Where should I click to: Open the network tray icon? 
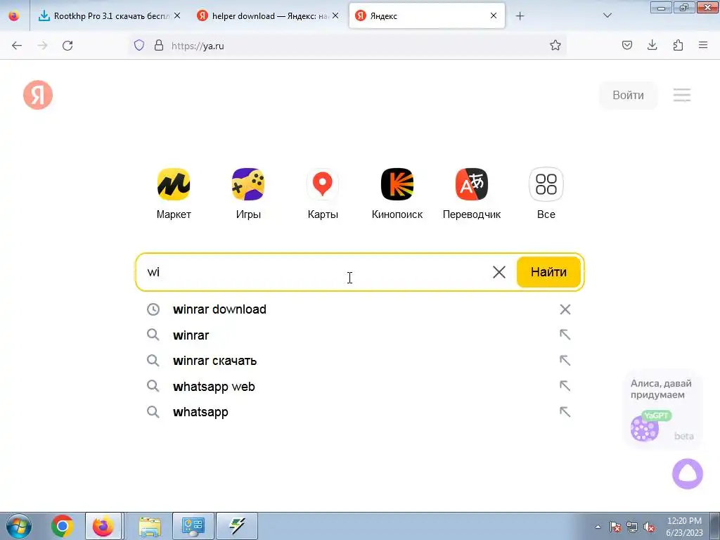tap(632, 527)
